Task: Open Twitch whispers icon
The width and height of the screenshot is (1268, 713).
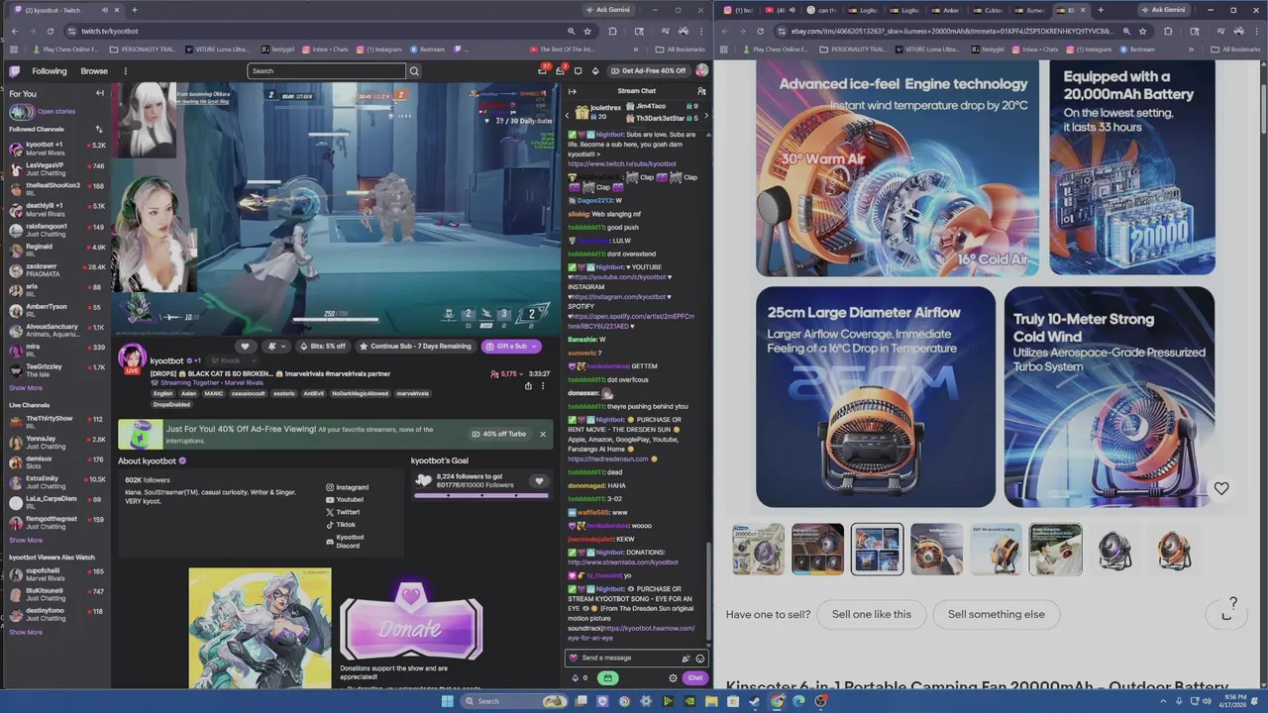Action: point(561,71)
